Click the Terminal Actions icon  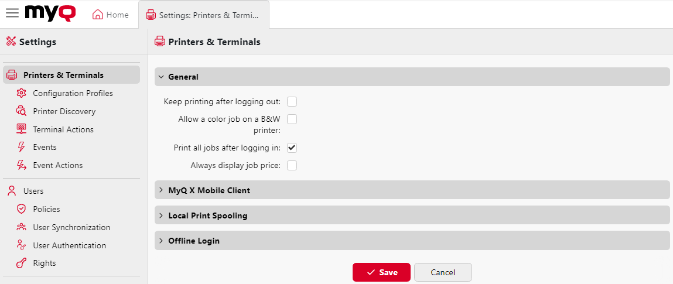pyautogui.click(x=22, y=129)
